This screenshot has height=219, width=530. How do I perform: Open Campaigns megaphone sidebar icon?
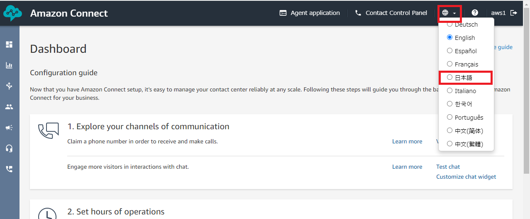point(9,128)
